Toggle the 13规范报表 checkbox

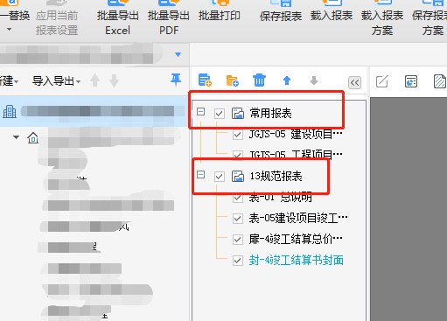[220, 177]
